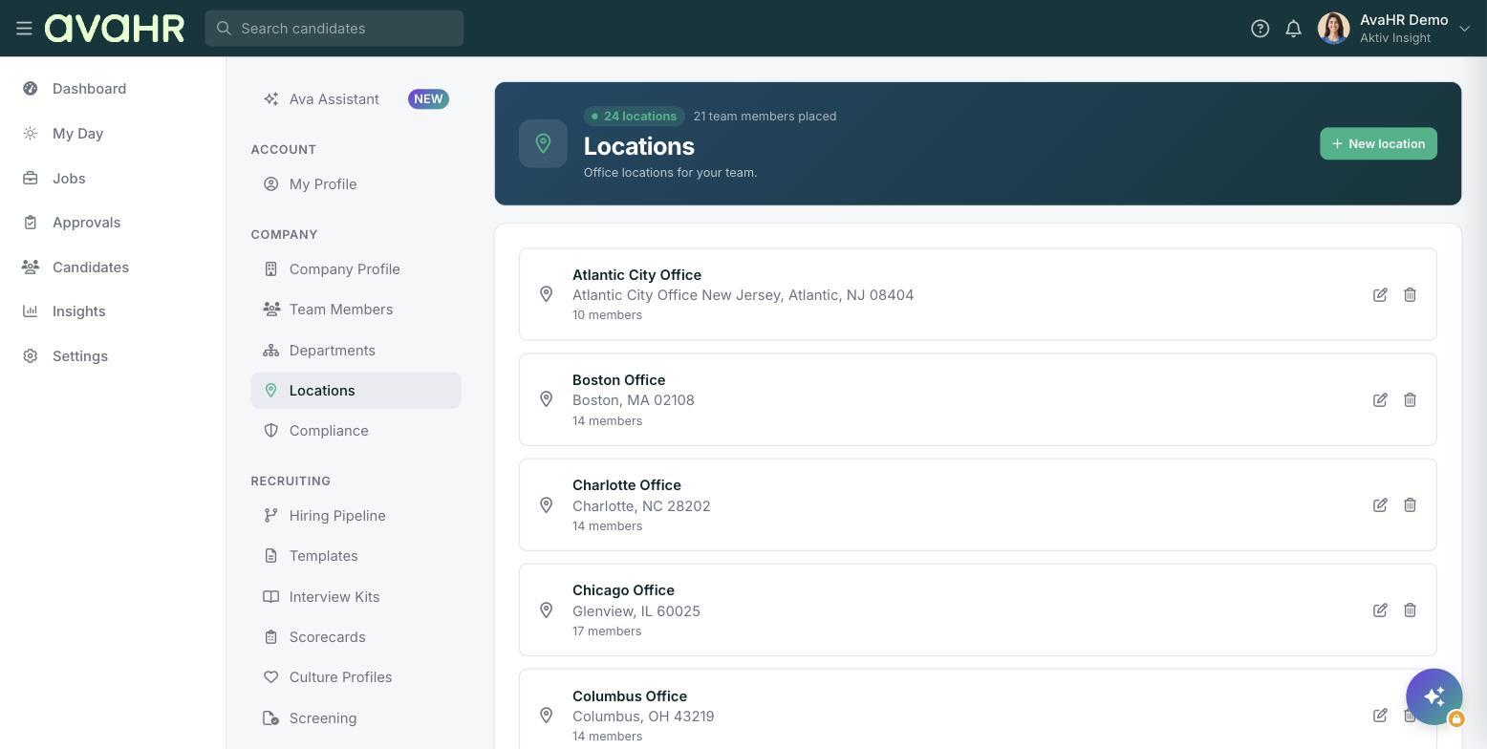Open Departments settings
Image resolution: width=1487 pixels, height=749 pixels.
356,351
